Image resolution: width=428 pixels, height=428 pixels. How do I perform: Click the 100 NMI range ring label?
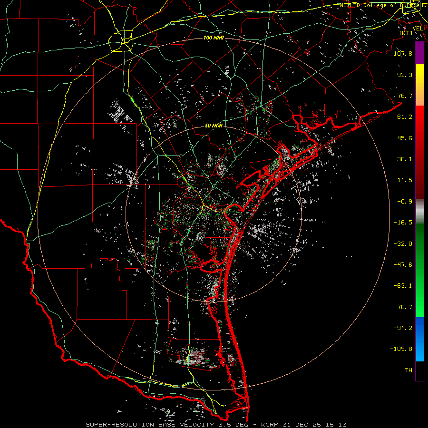(214, 38)
